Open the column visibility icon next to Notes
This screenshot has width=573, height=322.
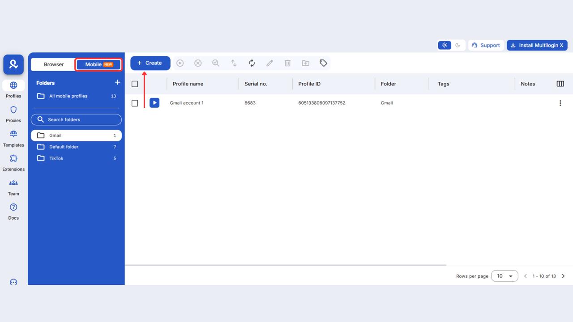click(560, 84)
